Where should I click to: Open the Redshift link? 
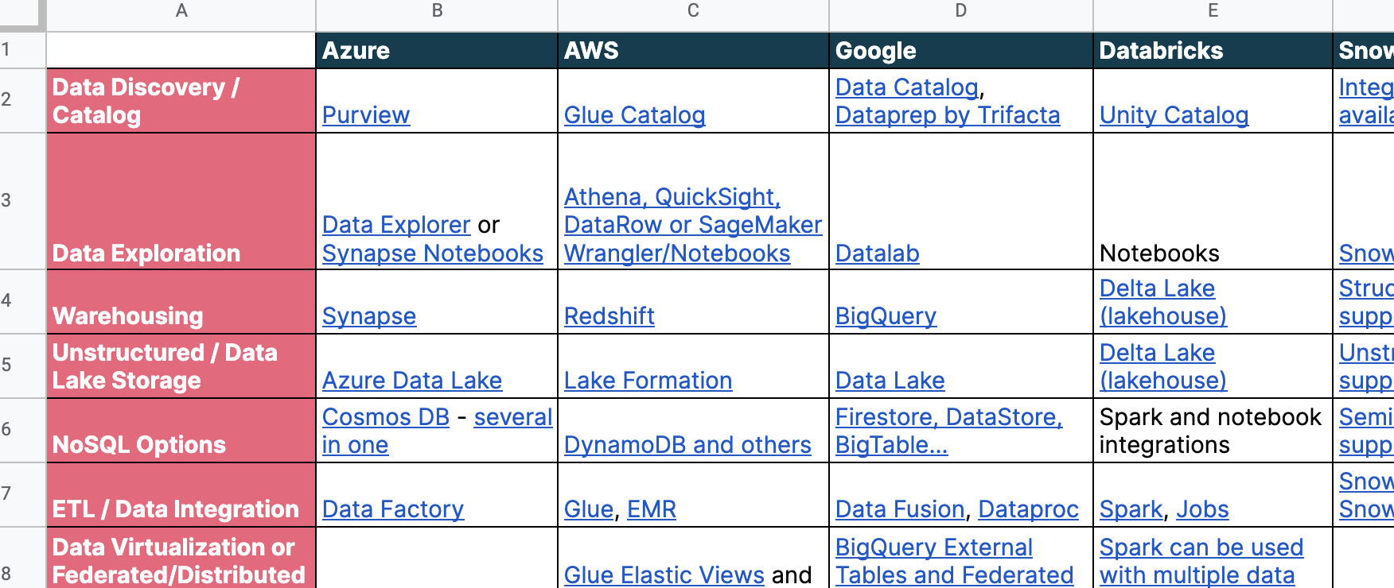609,316
